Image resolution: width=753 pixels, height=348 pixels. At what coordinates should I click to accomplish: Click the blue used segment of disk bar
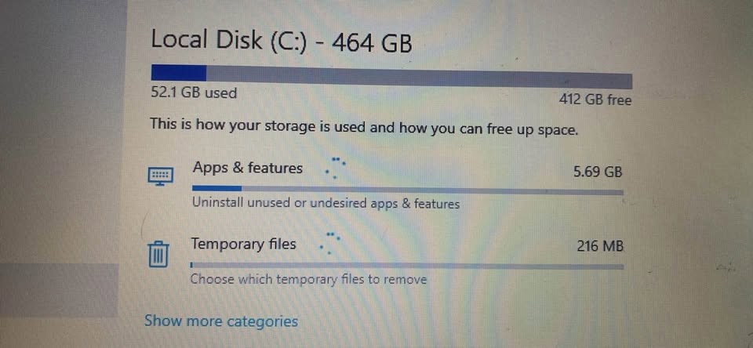tap(178, 73)
